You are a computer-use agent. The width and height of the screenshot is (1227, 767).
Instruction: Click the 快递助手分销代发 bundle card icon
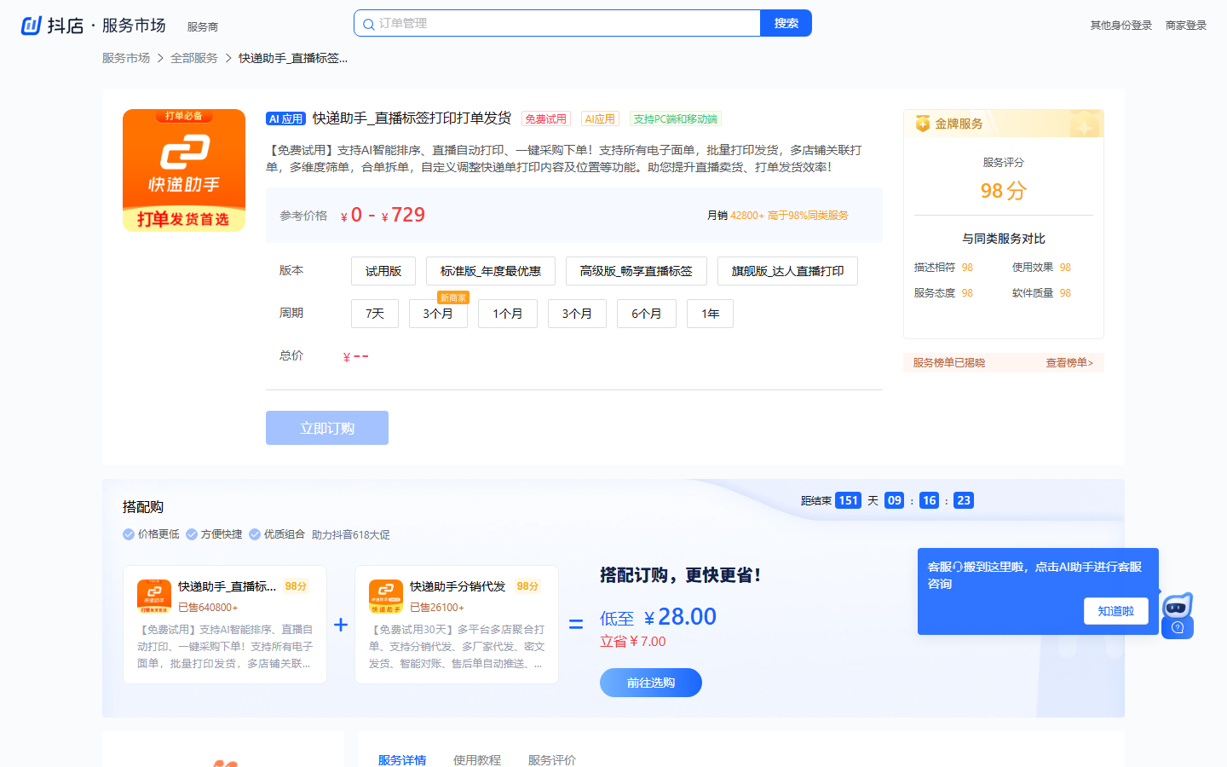tap(386, 596)
